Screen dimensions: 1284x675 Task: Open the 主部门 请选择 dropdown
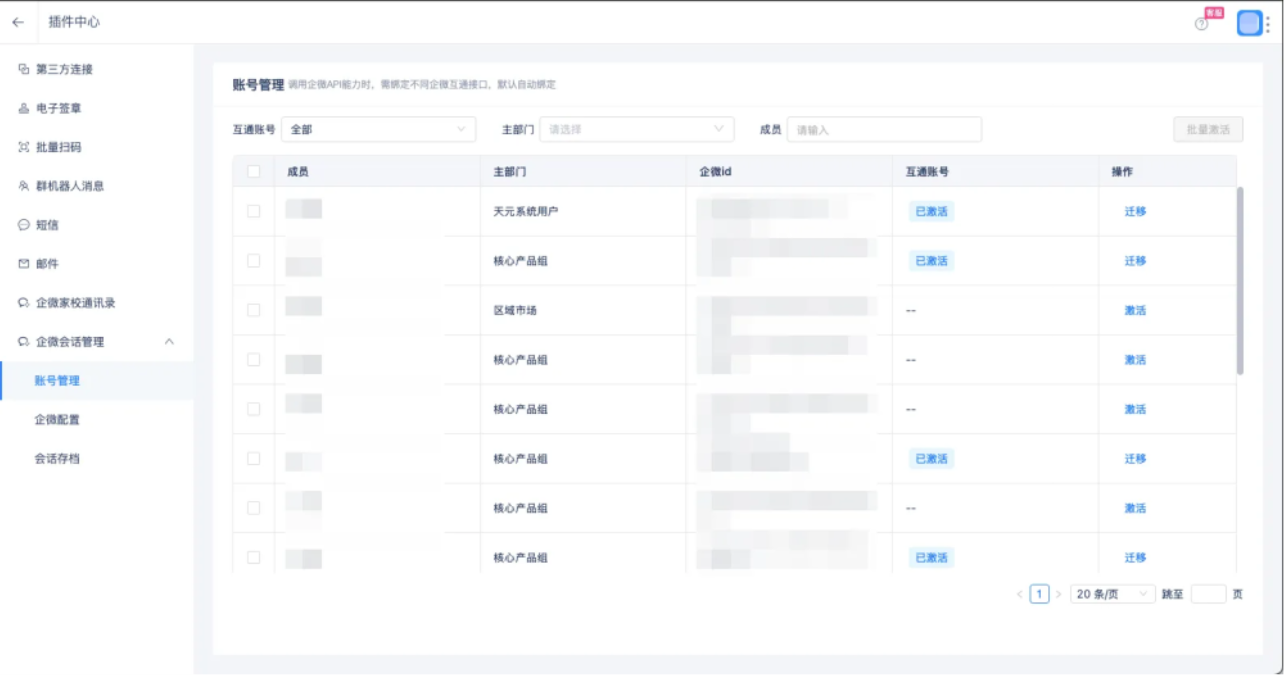(636, 130)
